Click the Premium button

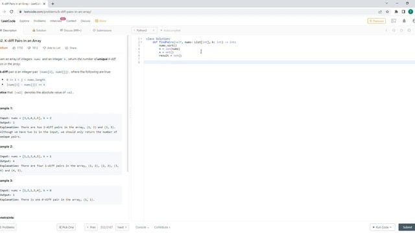pos(376,21)
